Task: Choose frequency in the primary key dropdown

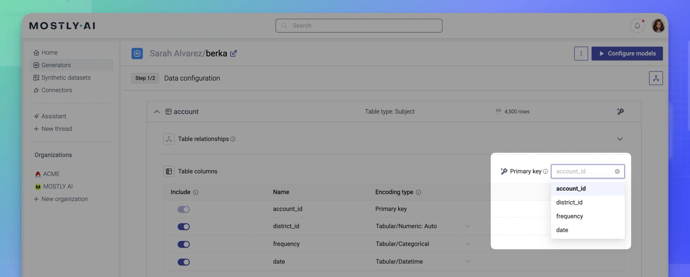Action: click(569, 216)
